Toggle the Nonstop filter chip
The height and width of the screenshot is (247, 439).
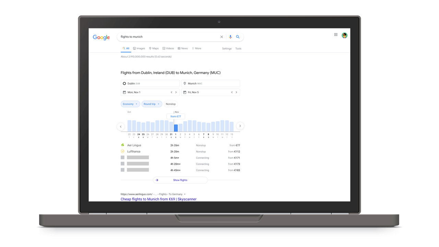(170, 104)
